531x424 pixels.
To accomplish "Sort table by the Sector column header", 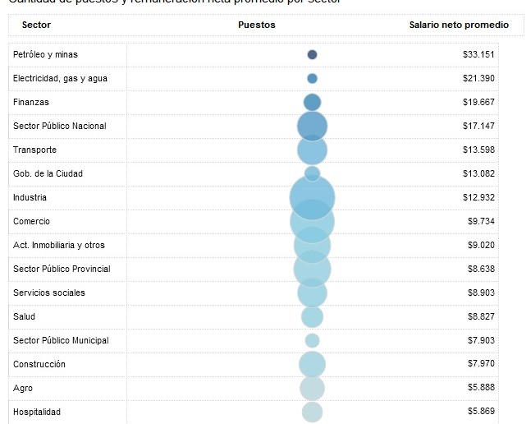I will click(x=36, y=25).
